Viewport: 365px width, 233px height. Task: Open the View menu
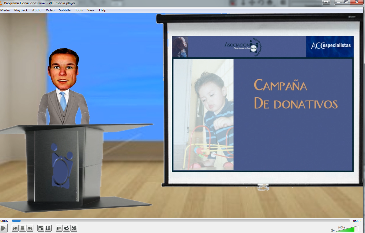coord(91,10)
